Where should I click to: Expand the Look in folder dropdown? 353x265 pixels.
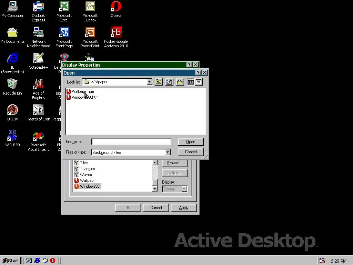pyautogui.click(x=150, y=82)
